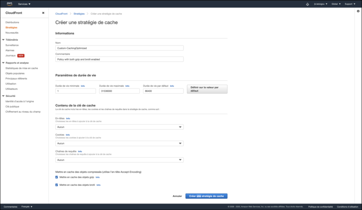
Task: Open Utilisation in sidebar
Action: pyautogui.click(x=10, y=84)
